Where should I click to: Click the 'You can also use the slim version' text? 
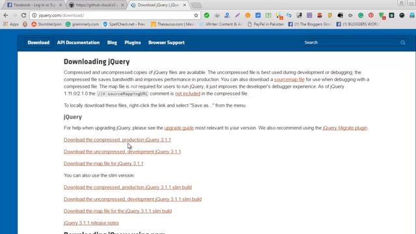click(x=99, y=175)
